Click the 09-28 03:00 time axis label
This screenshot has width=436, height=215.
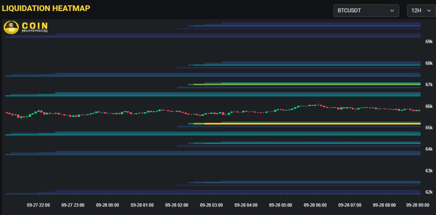pos(211,205)
